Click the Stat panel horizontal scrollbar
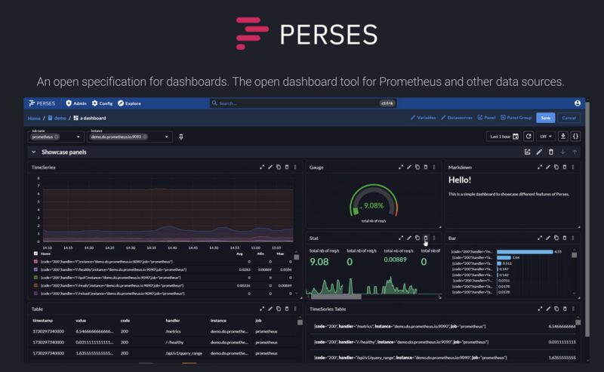This screenshot has width=604, height=372. 336,297
